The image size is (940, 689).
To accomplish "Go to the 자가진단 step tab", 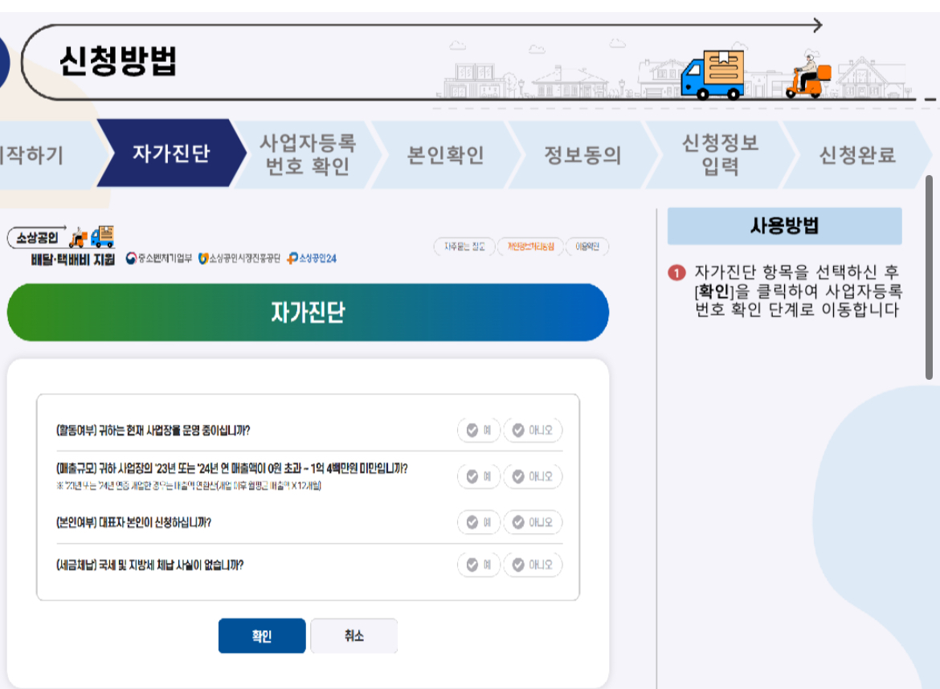I will click(x=171, y=153).
